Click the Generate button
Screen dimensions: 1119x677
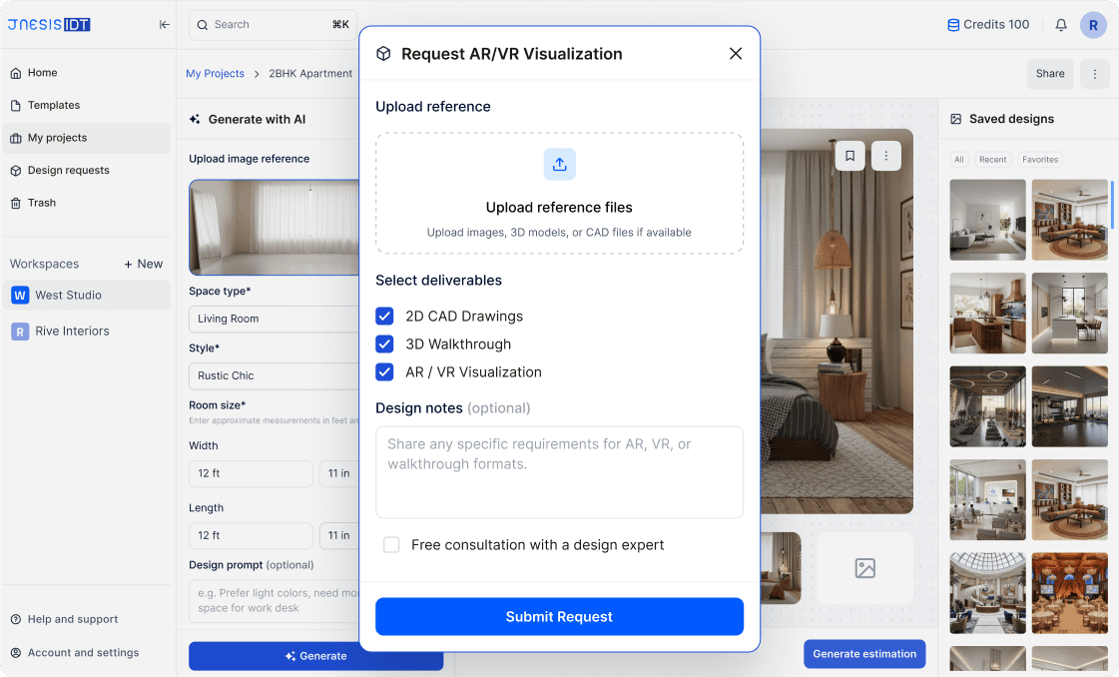pyautogui.click(x=316, y=656)
